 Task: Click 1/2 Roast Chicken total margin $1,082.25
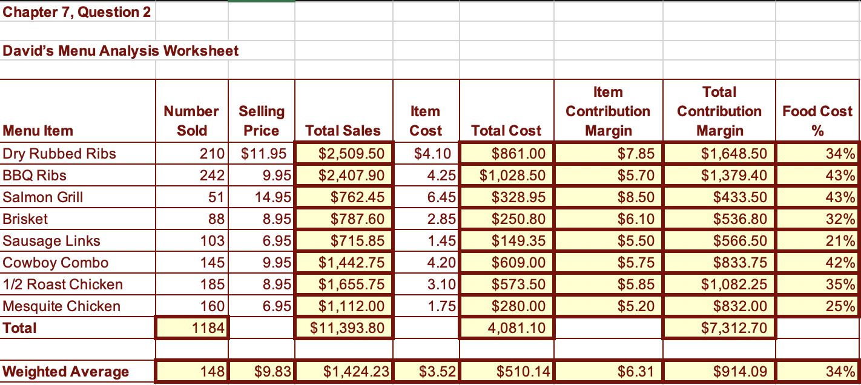click(719, 284)
